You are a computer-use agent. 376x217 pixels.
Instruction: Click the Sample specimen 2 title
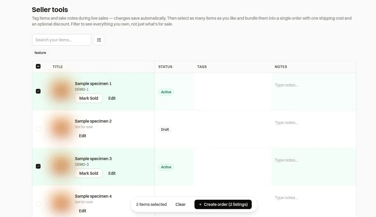[93, 121]
